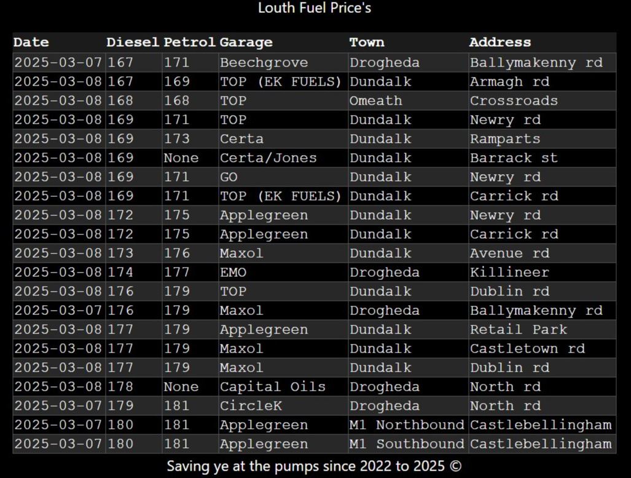631x478 pixels.
Task: Click the Castletown rd address cell
Action: pyautogui.click(x=543, y=349)
